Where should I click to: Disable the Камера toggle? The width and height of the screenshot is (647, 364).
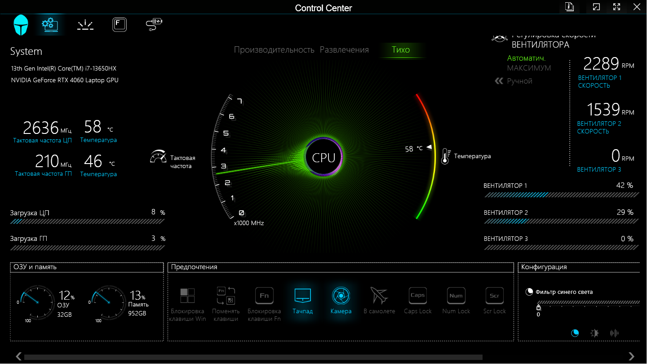(341, 296)
